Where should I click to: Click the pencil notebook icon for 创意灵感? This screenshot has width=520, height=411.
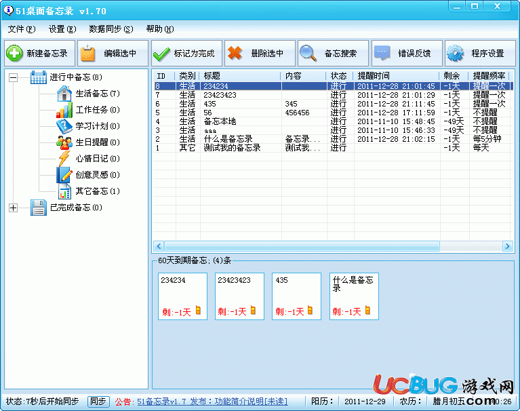tap(64, 175)
